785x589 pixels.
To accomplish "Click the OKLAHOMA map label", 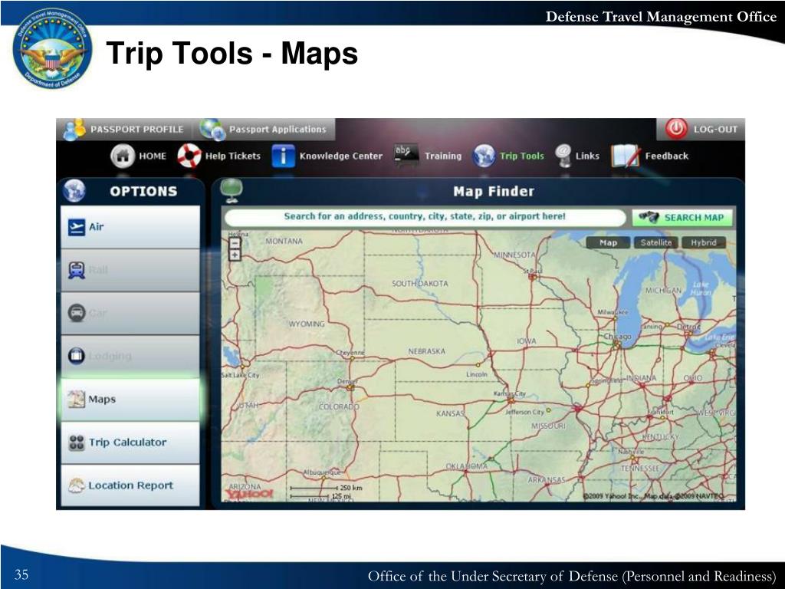I will pyautogui.click(x=467, y=466).
